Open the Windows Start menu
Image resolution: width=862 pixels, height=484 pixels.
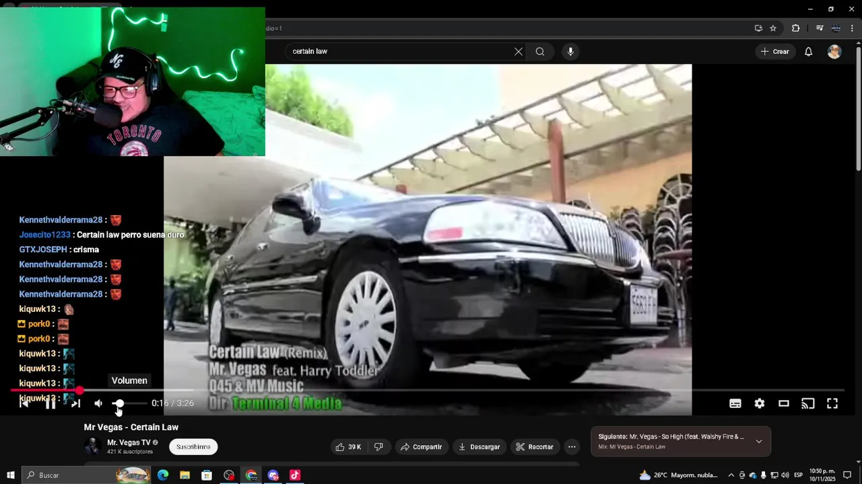point(10,475)
